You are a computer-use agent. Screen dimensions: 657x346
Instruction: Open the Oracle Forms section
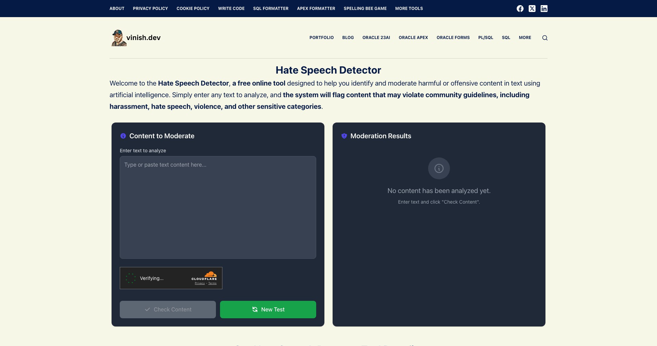pos(453,38)
